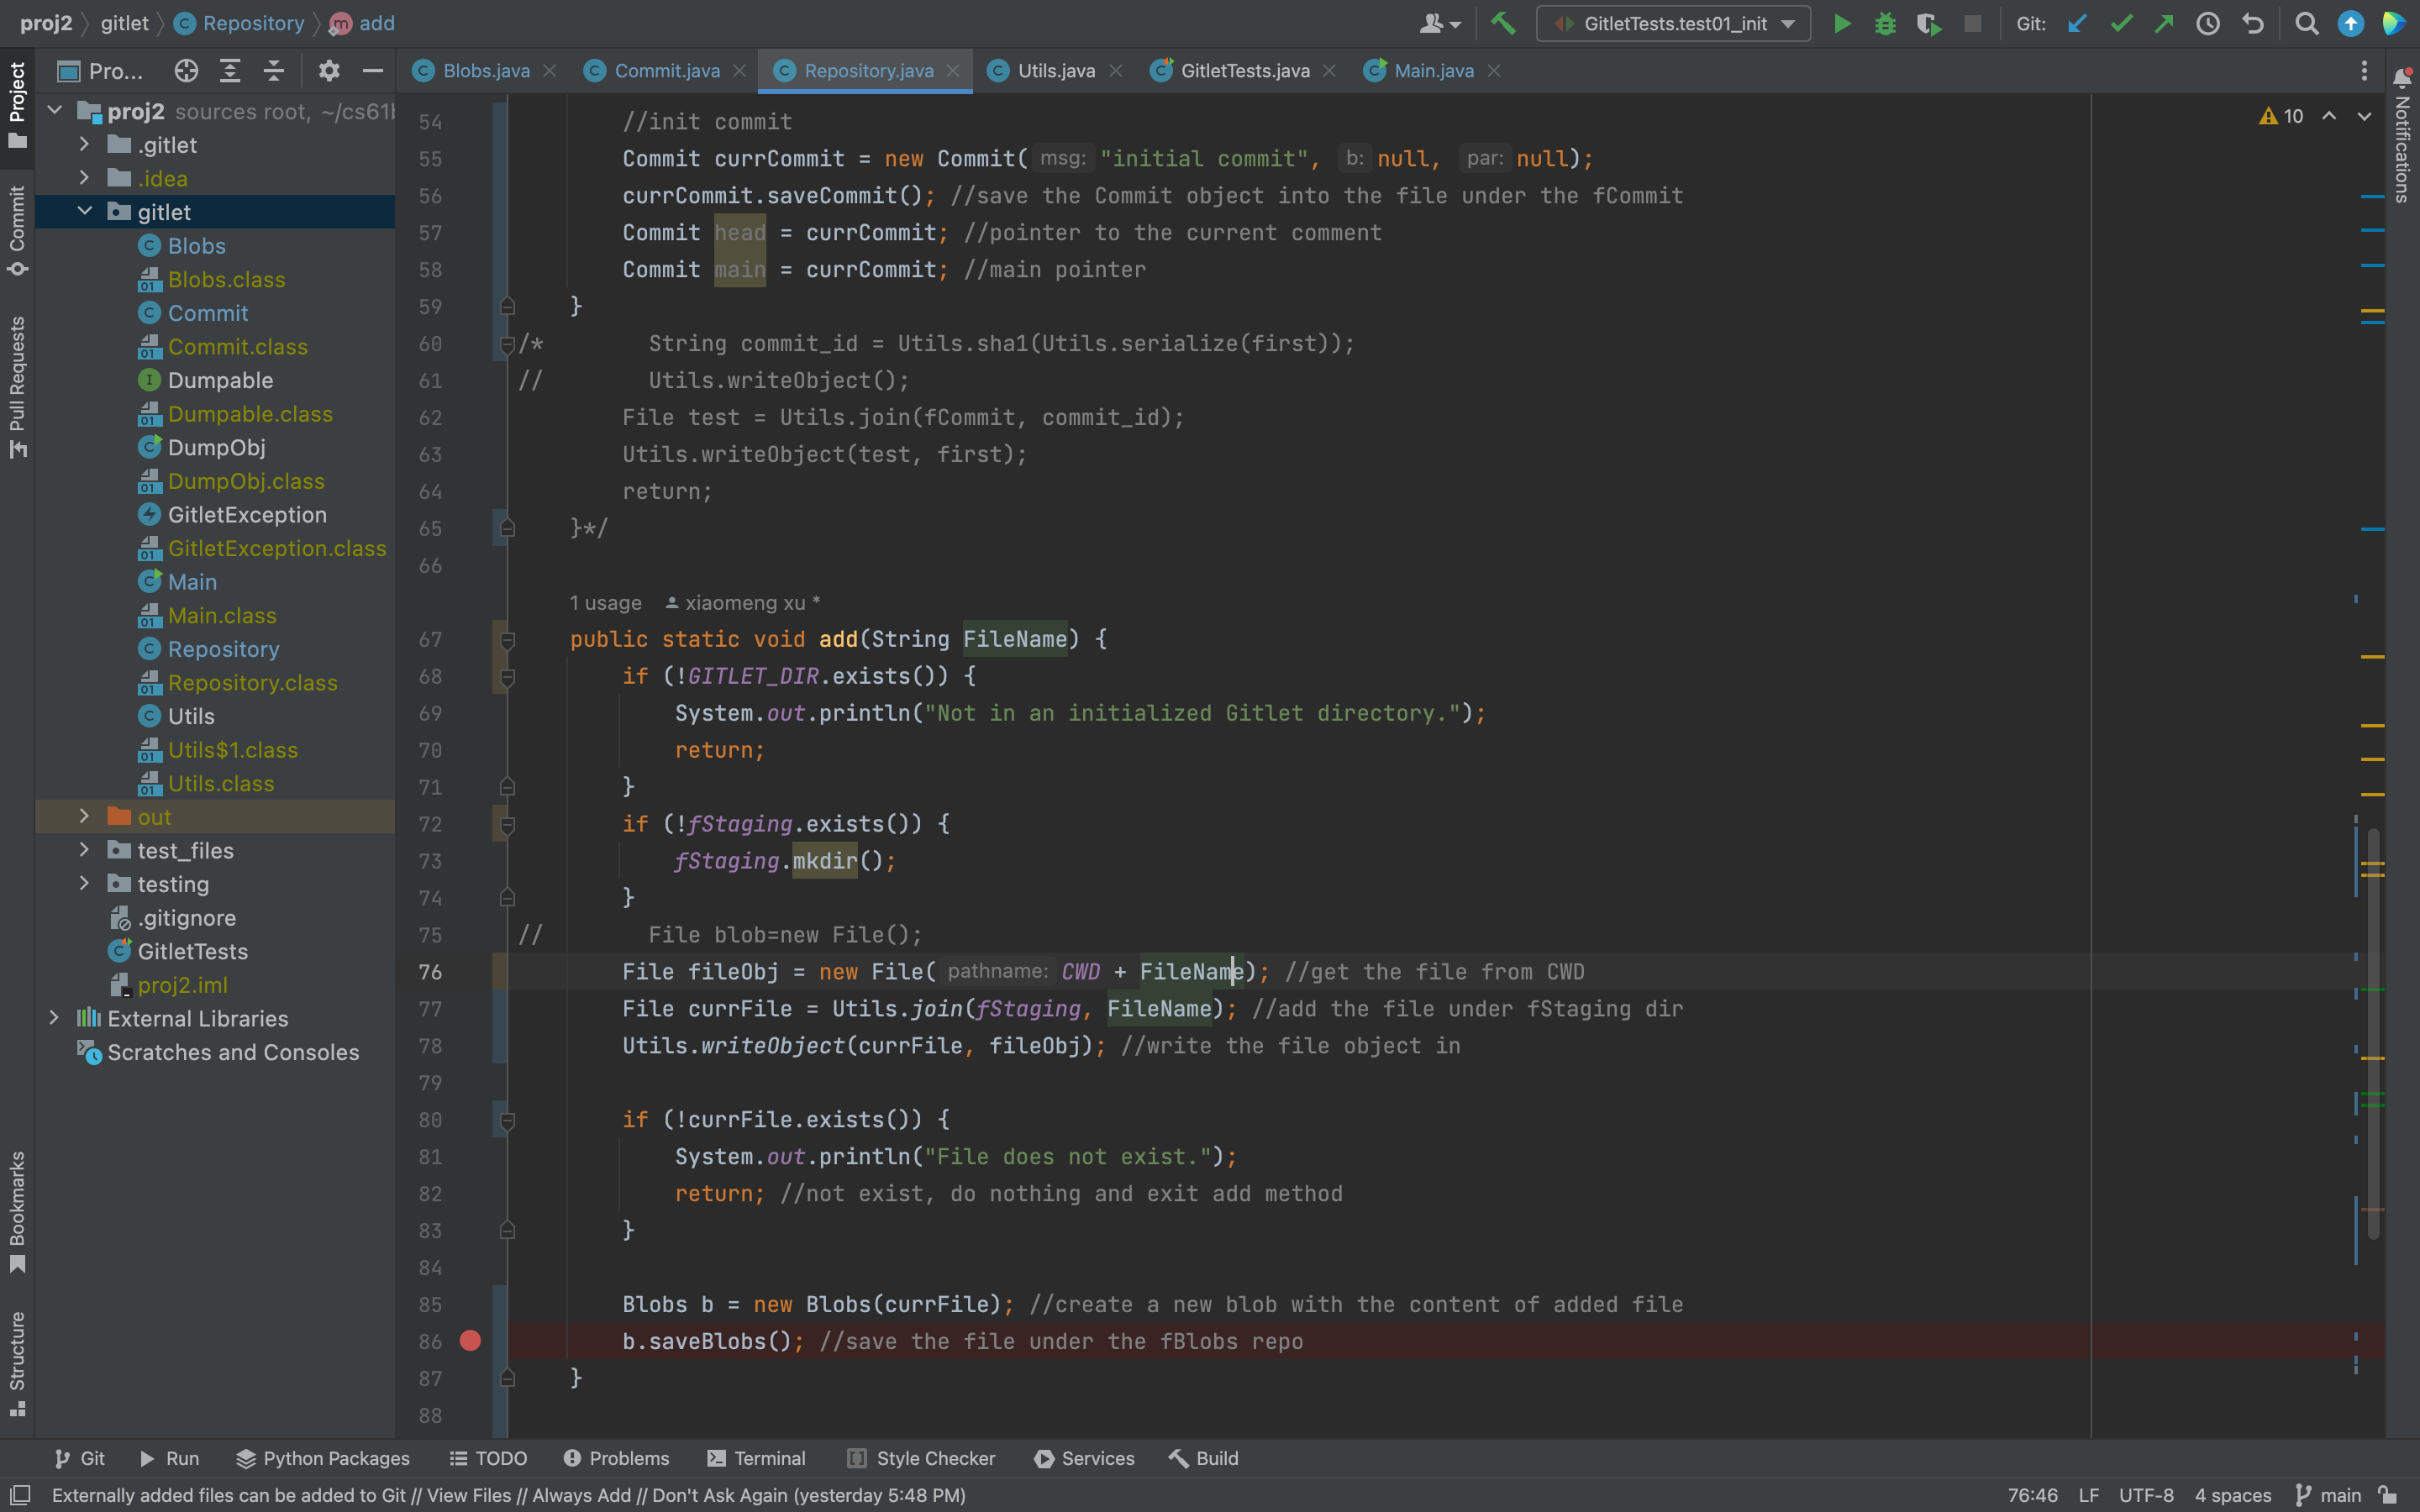Screen dimensions: 2420x1512
Task: Click the Build project hammer icon
Action: 1503,23
